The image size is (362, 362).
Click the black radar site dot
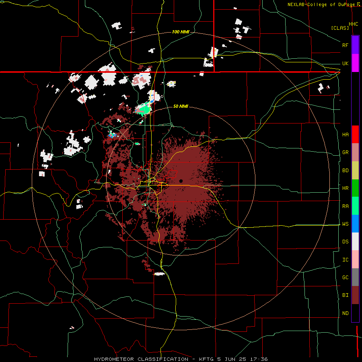[x=181, y=181]
